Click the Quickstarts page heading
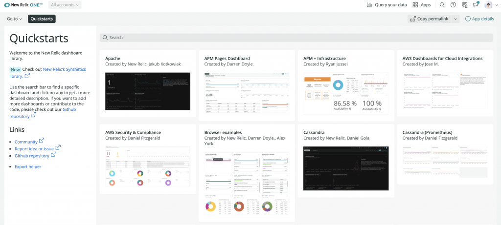This screenshot has width=501, height=225. (39, 38)
